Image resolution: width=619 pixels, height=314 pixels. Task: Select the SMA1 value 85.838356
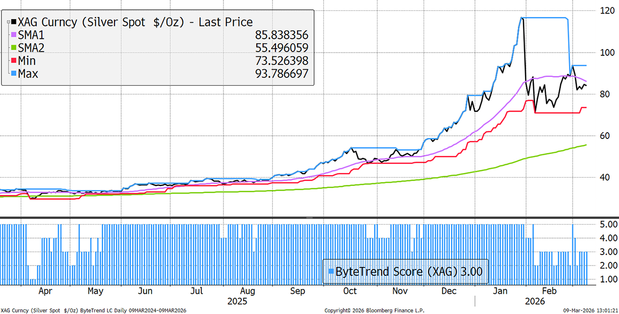[x=281, y=36]
